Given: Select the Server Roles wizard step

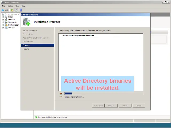Looking at the screenshot, I should click(28, 34).
